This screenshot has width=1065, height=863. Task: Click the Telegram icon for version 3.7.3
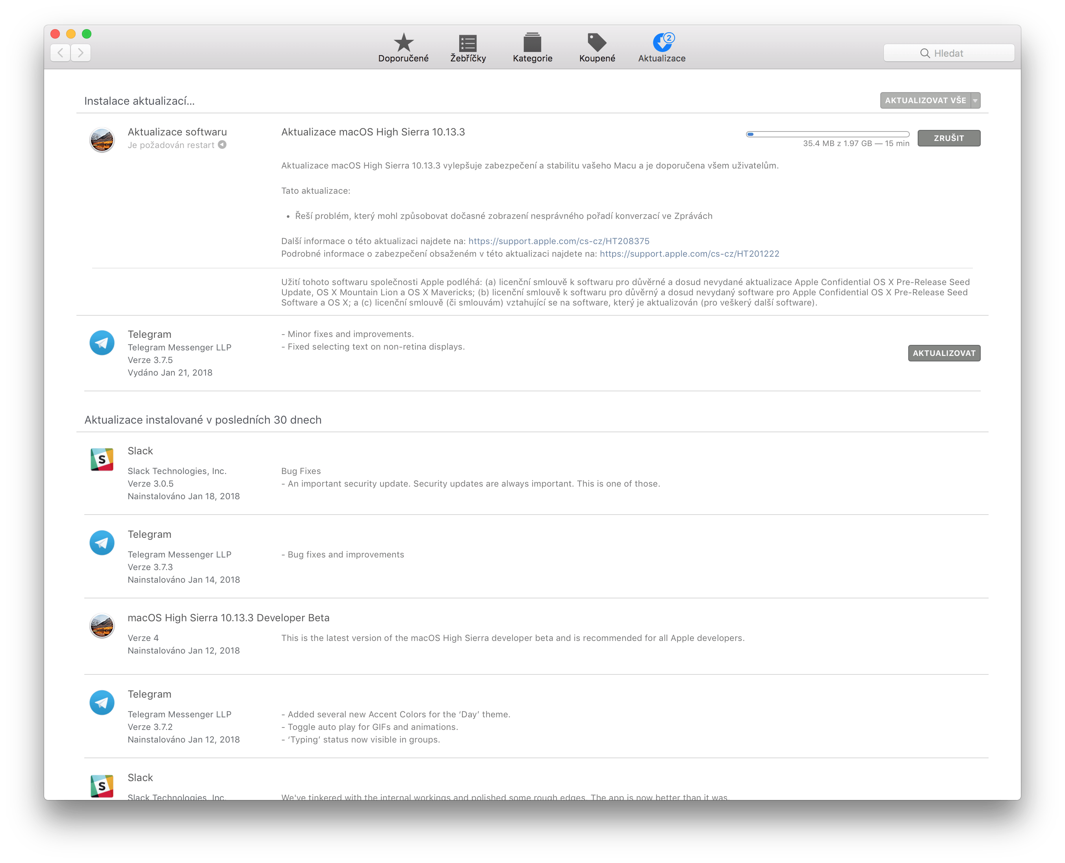[102, 543]
